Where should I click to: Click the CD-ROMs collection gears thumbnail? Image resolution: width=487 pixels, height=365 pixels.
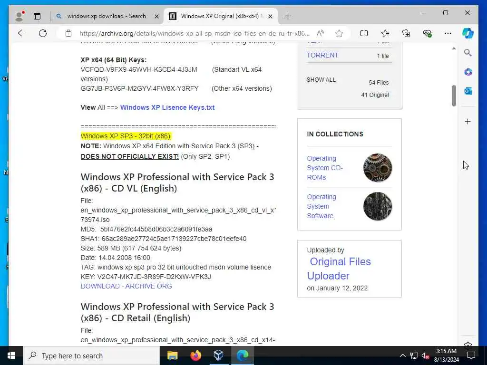(x=378, y=168)
